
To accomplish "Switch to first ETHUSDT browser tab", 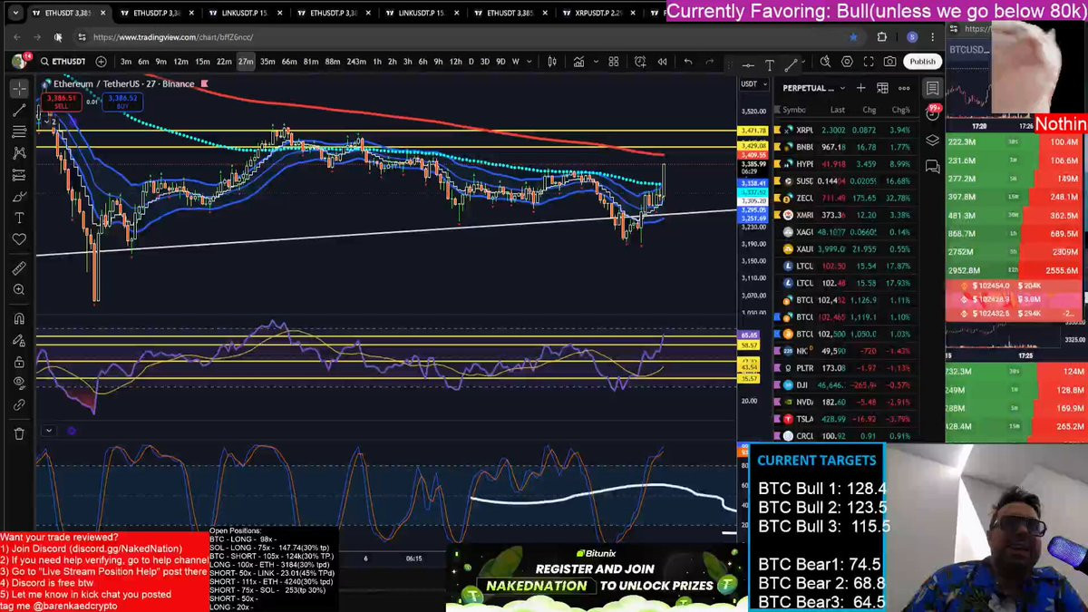I will pos(68,14).
